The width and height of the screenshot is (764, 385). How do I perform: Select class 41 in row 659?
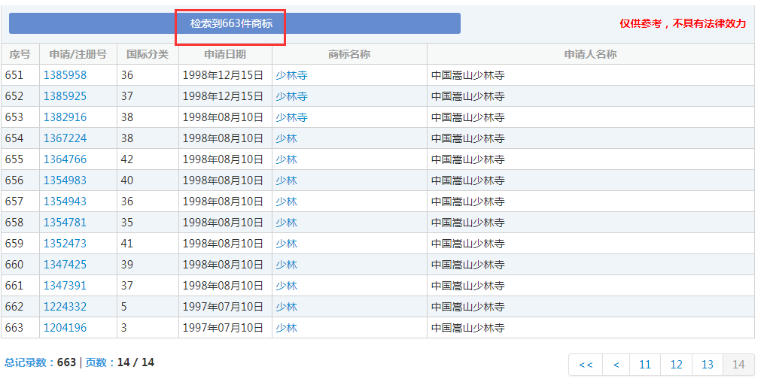click(127, 244)
